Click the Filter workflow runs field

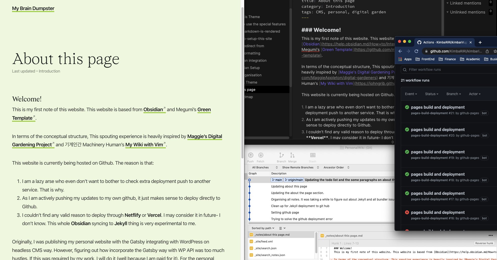pyautogui.click(x=447, y=70)
